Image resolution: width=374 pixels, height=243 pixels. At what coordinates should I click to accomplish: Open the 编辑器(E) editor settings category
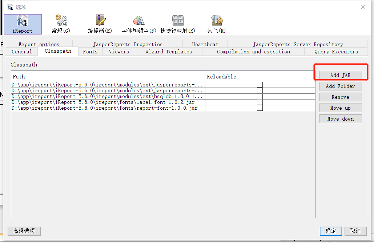pyautogui.click(x=100, y=24)
